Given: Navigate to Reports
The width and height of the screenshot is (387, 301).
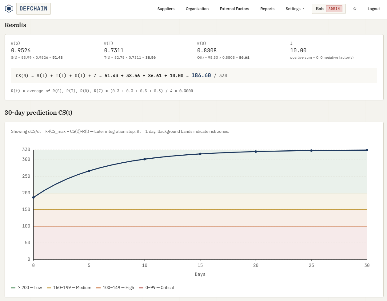Looking at the screenshot, I should [267, 9].
